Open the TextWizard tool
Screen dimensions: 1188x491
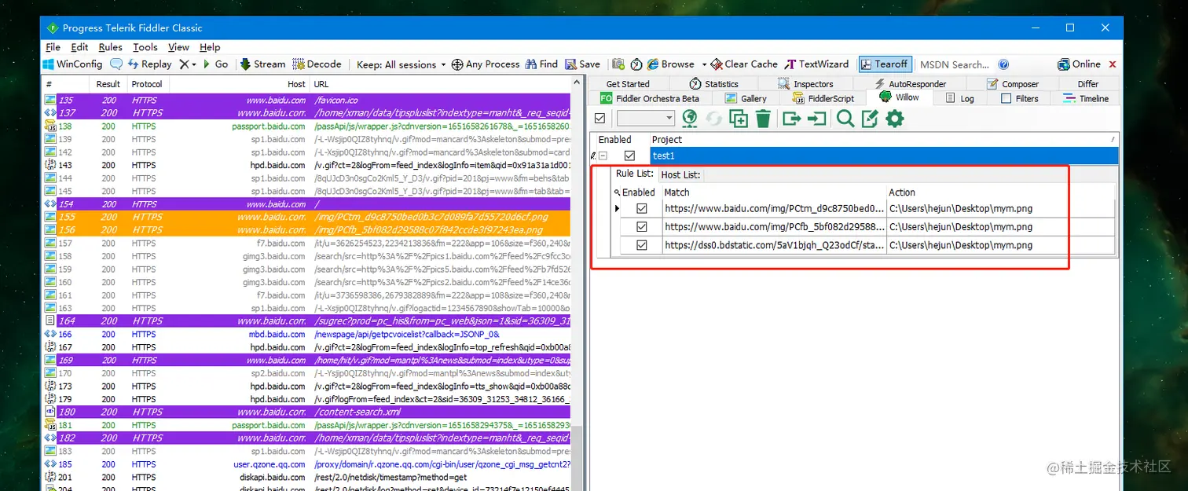point(816,64)
